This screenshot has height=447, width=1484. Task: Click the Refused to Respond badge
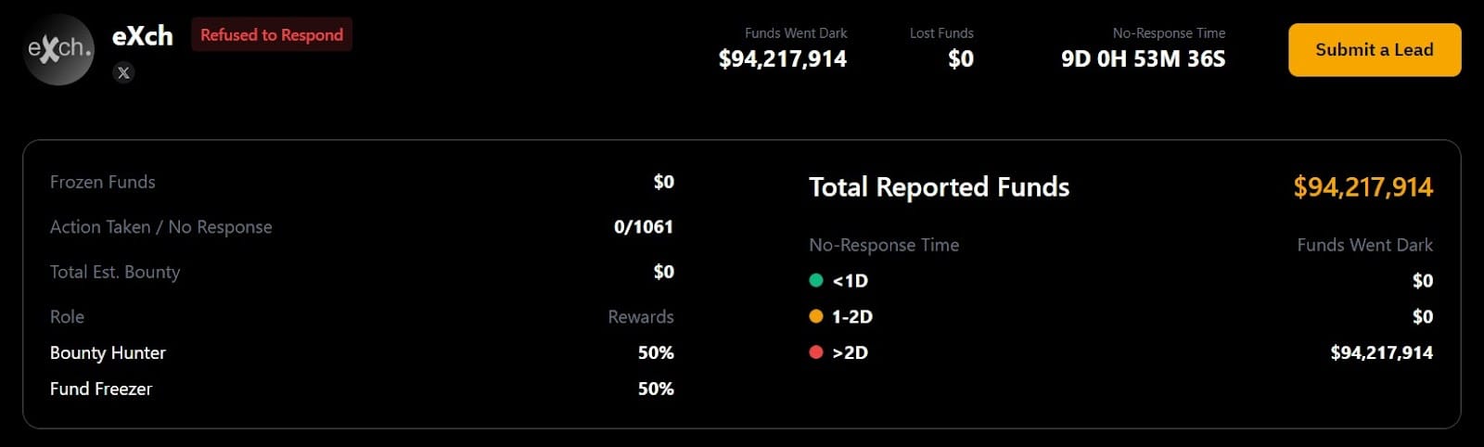point(272,35)
